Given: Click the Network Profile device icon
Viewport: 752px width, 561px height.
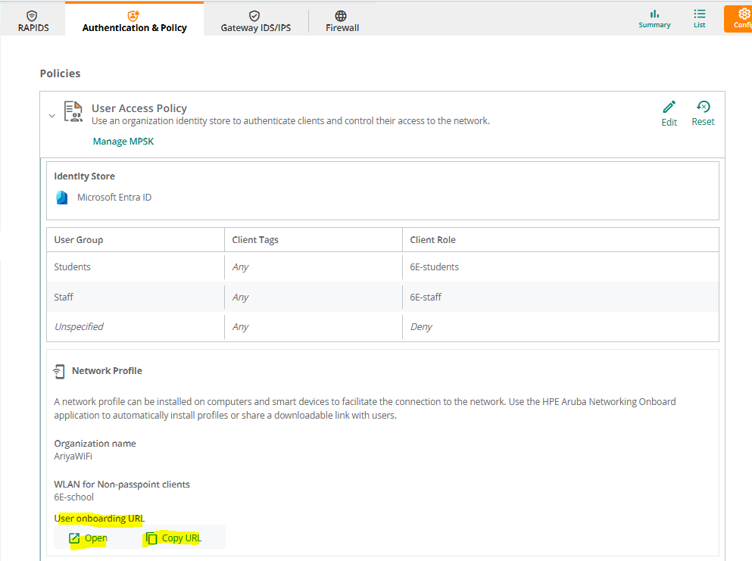Looking at the screenshot, I should click(58, 372).
